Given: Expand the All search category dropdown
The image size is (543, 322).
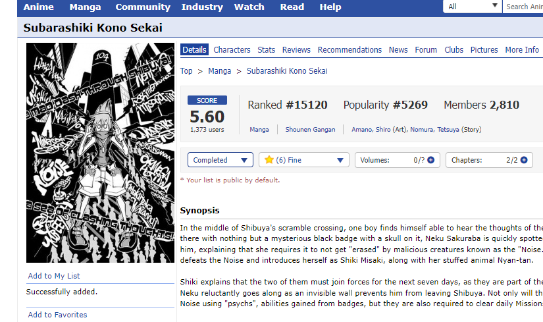Looking at the screenshot, I should click(472, 7).
